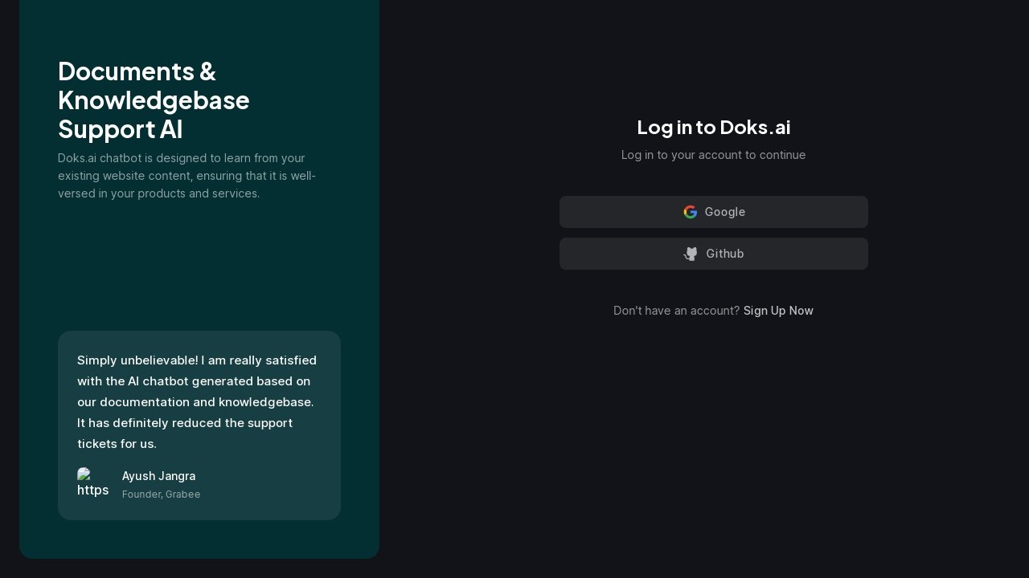Image resolution: width=1029 pixels, height=578 pixels.
Task: Open the Sign Up Now link
Action: (778, 311)
